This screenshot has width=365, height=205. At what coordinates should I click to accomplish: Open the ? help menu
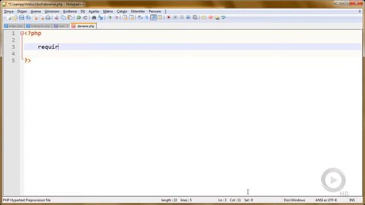coord(165,11)
